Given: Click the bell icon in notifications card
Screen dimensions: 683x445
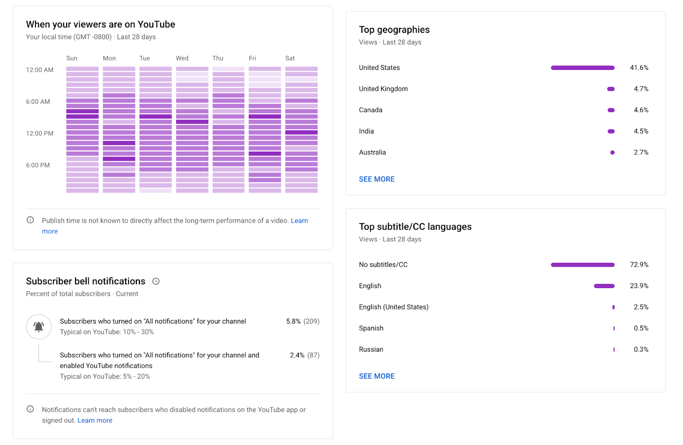Looking at the screenshot, I should click(39, 327).
